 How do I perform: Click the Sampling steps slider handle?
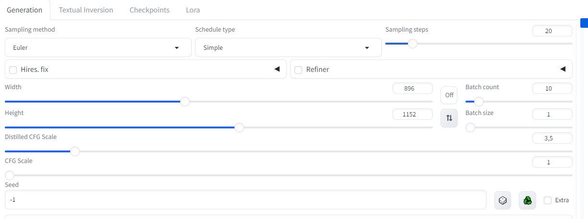coord(412,44)
